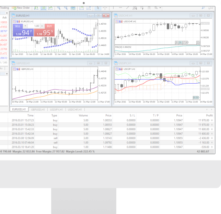This screenshot has height=214, width=221.
Task: Select the trendline drawing tool
Action: pos(127,8)
